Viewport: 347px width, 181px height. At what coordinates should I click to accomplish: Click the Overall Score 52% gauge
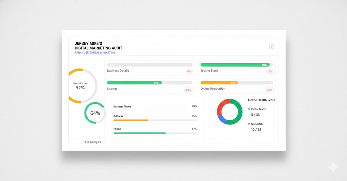[x=80, y=86]
